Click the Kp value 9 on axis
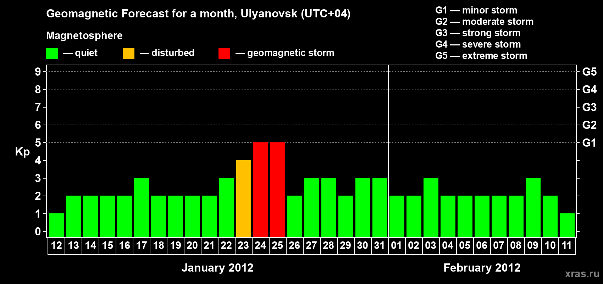The height and width of the screenshot is (284, 603). pyautogui.click(x=38, y=72)
